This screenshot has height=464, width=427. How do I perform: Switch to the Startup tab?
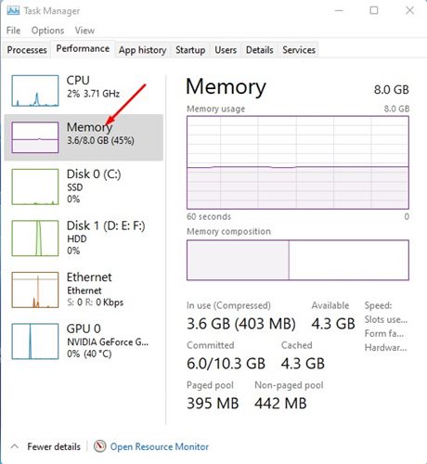pyautogui.click(x=190, y=50)
